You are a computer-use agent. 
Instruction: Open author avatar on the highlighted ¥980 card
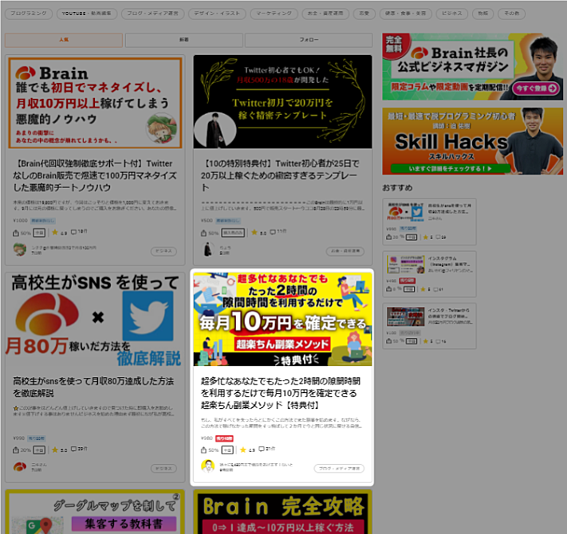[207, 466]
